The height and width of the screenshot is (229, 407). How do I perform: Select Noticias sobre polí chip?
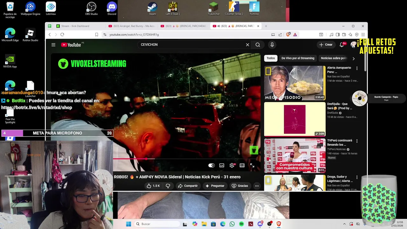pyautogui.click(x=334, y=58)
